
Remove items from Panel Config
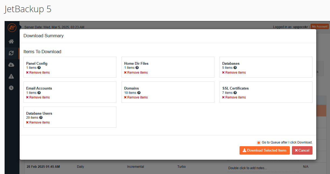(x=38, y=73)
